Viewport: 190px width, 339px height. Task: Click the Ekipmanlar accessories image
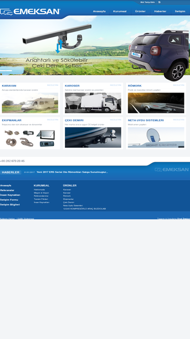tap(30, 138)
